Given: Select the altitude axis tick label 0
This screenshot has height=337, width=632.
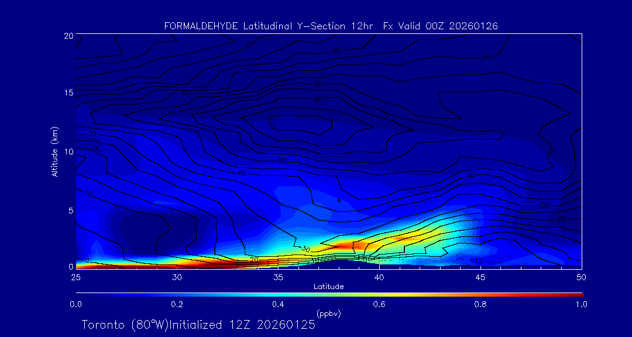Looking at the screenshot, I should click(x=70, y=266).
